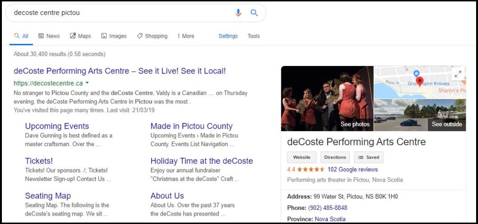This screenshot has height=224, width=478.
Task: Click the Directions button
Action: pyautogui.click(x=335, y=158)
